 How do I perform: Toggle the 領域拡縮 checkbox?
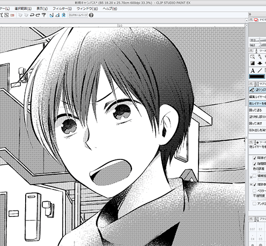254,176
